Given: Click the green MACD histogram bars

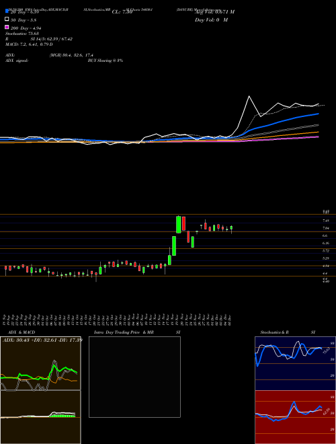Looking at the screenshot, I should coord(62,415).
